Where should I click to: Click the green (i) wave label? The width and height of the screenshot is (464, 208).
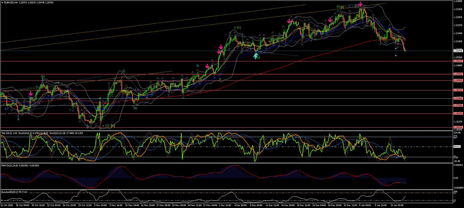(123, 71)
